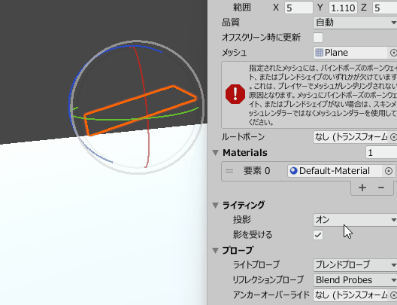Open the 品質 dropdown set to 自動
Screen dimensions: 397x305
(355, 23)
